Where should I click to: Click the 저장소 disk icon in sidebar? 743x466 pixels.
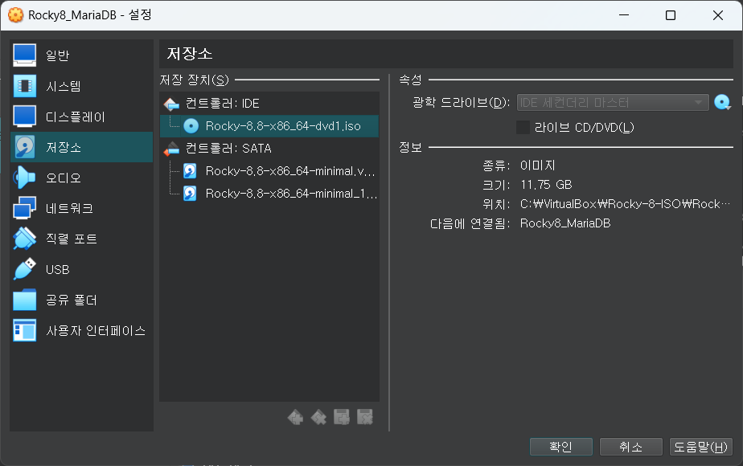25,147
